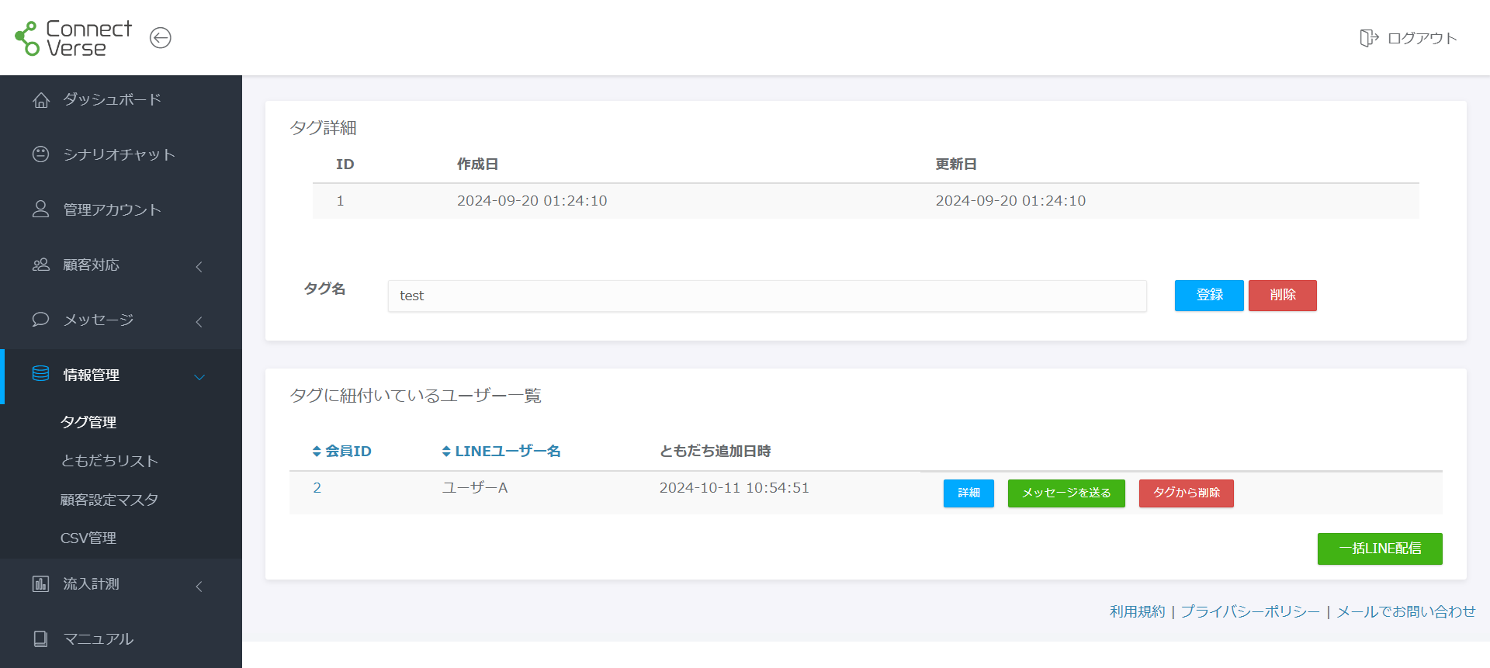Click the ユーザーA name cell
Image resolution: width=1490 pixels, height=668 pixels.
[475, 488]
